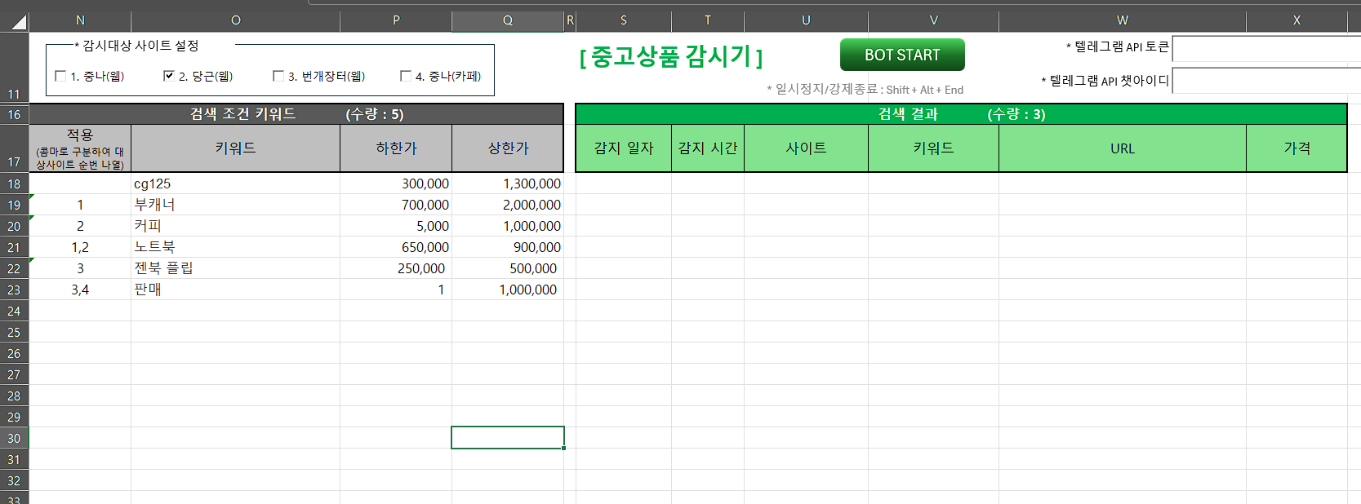This screenshot has height=504, width=1361.
Task: Click the cell containing keyword cg125
Action: 235,183
